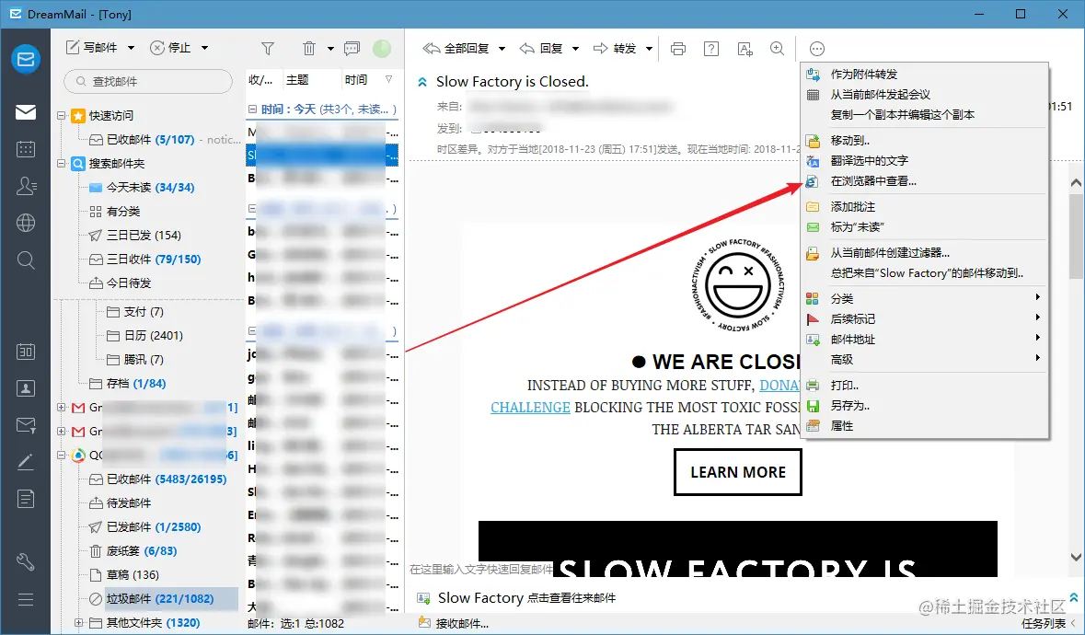Click the green status circle icon
Image resolution: width=1085 pixels, height=635 pixels.
382,49
